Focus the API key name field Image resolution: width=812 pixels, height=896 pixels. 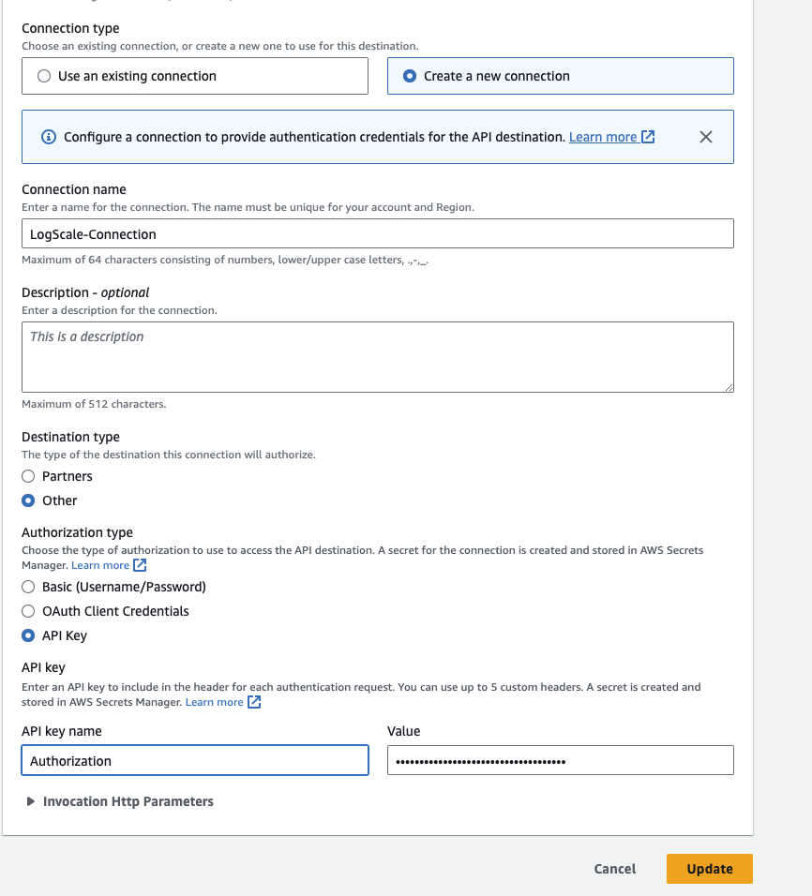point(194,760)
